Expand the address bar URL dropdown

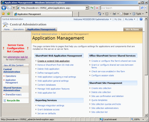click(87, 8)
